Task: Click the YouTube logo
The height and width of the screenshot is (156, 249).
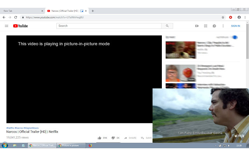Action: (x=20, y=26)
